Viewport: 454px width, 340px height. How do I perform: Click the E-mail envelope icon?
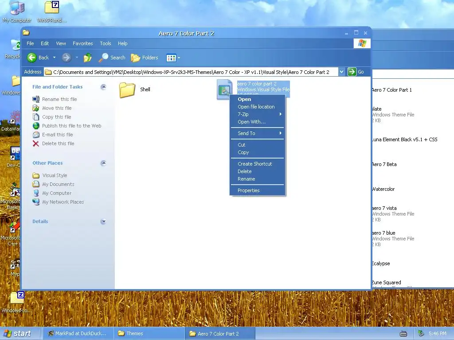pyautogui.click(x=36, y=135)
